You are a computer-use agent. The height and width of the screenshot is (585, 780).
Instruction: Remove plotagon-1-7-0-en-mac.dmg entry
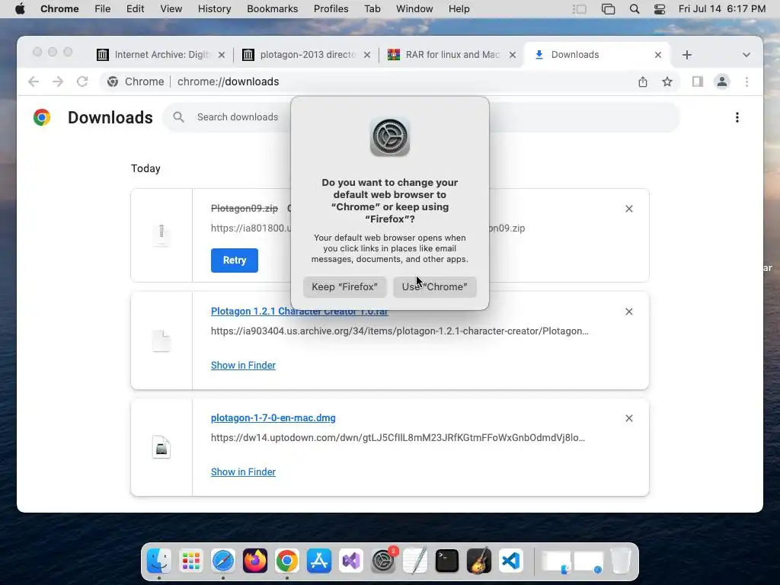tap(628, 418)
